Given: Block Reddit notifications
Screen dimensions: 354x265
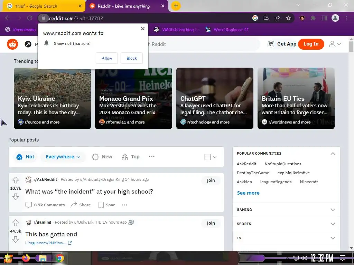Looking at the screenshot, I should coord(132,58).
